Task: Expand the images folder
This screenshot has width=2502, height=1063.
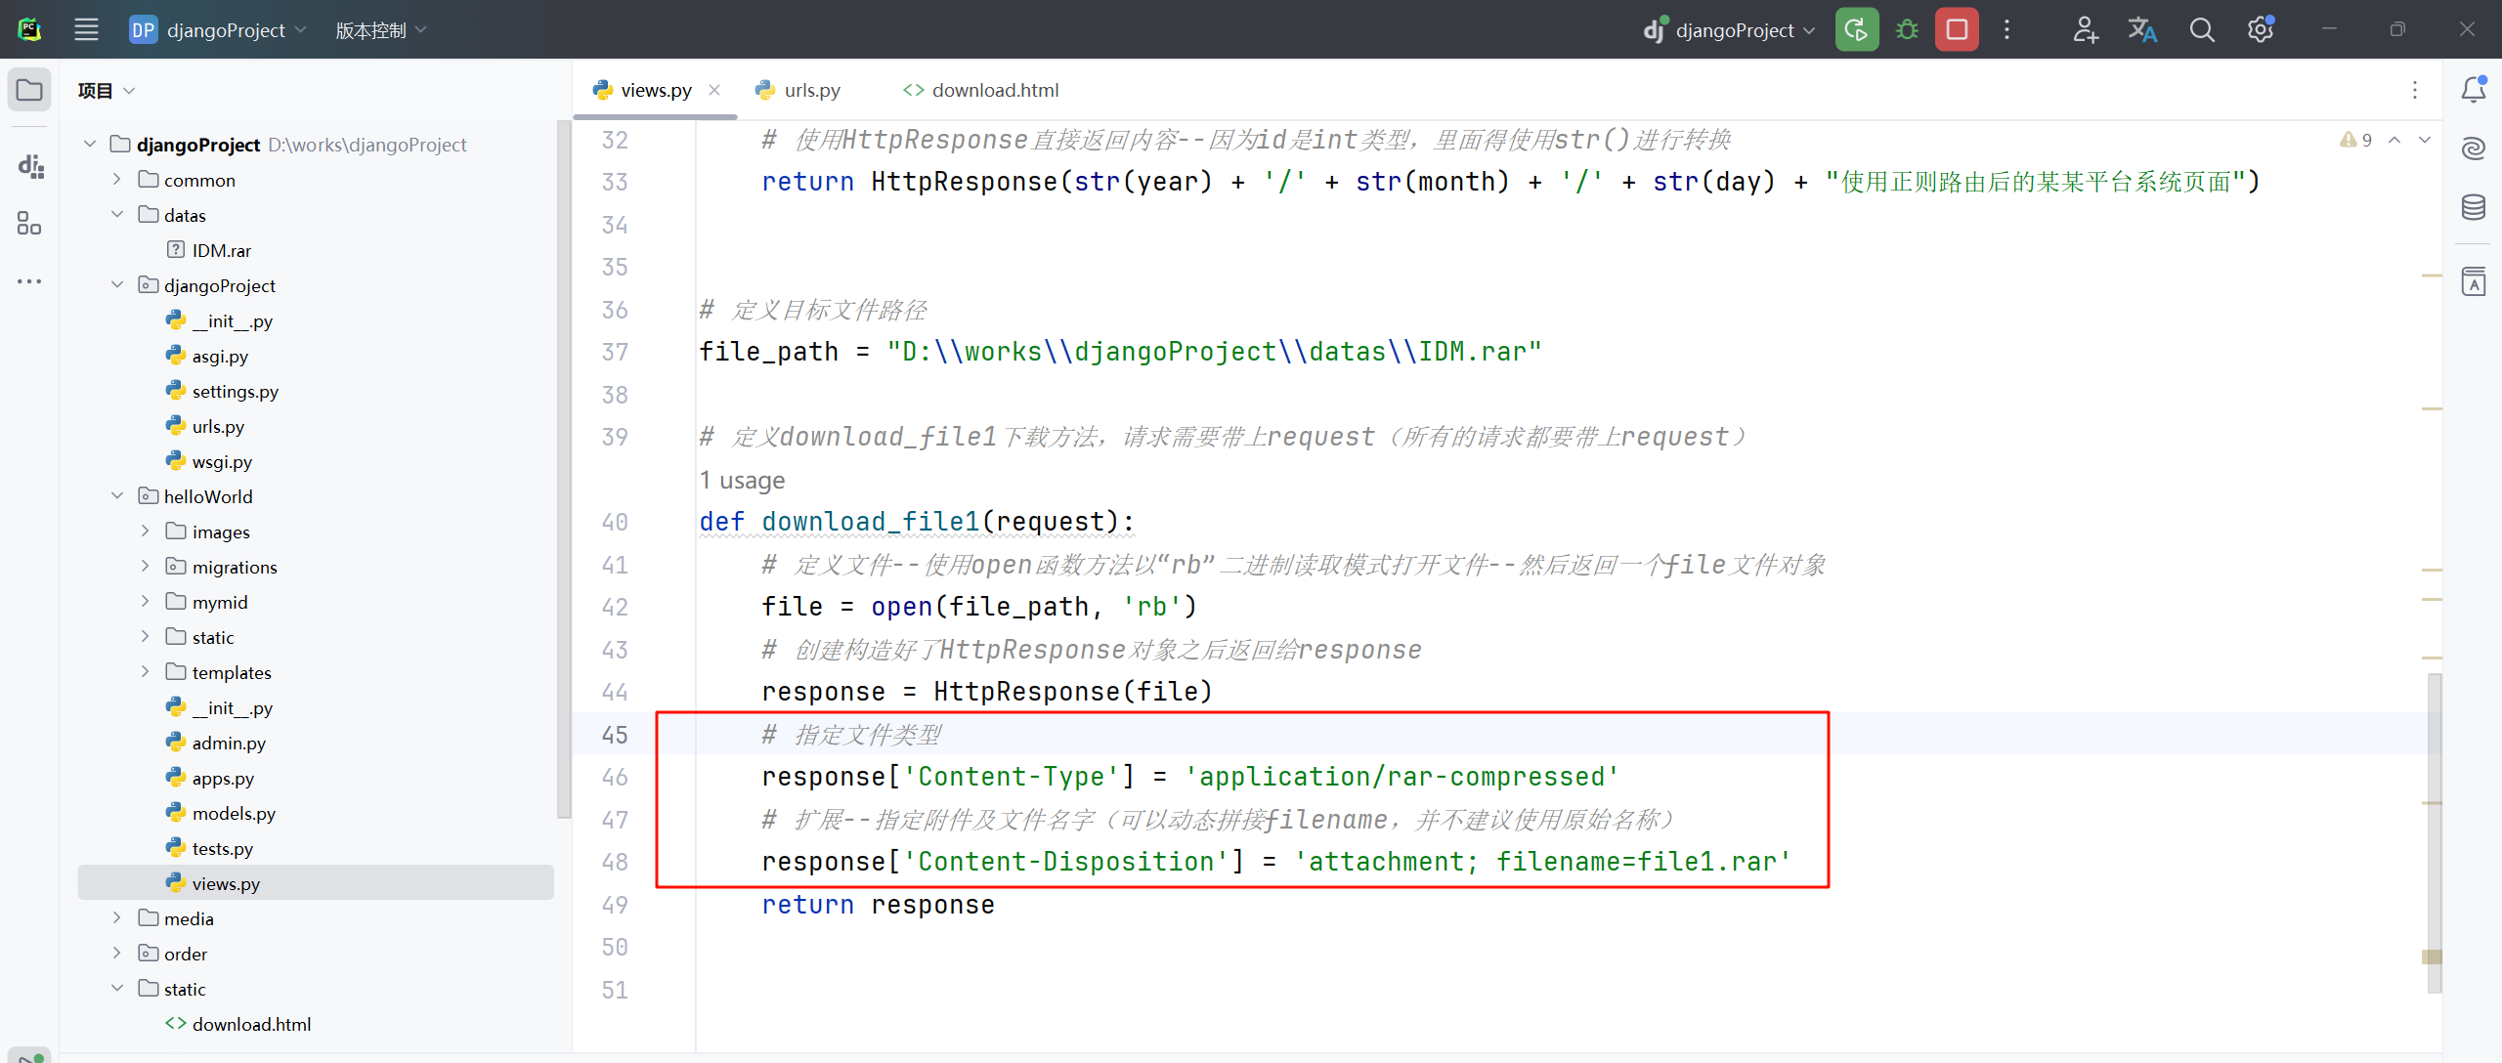Action: tap(145, 531)
